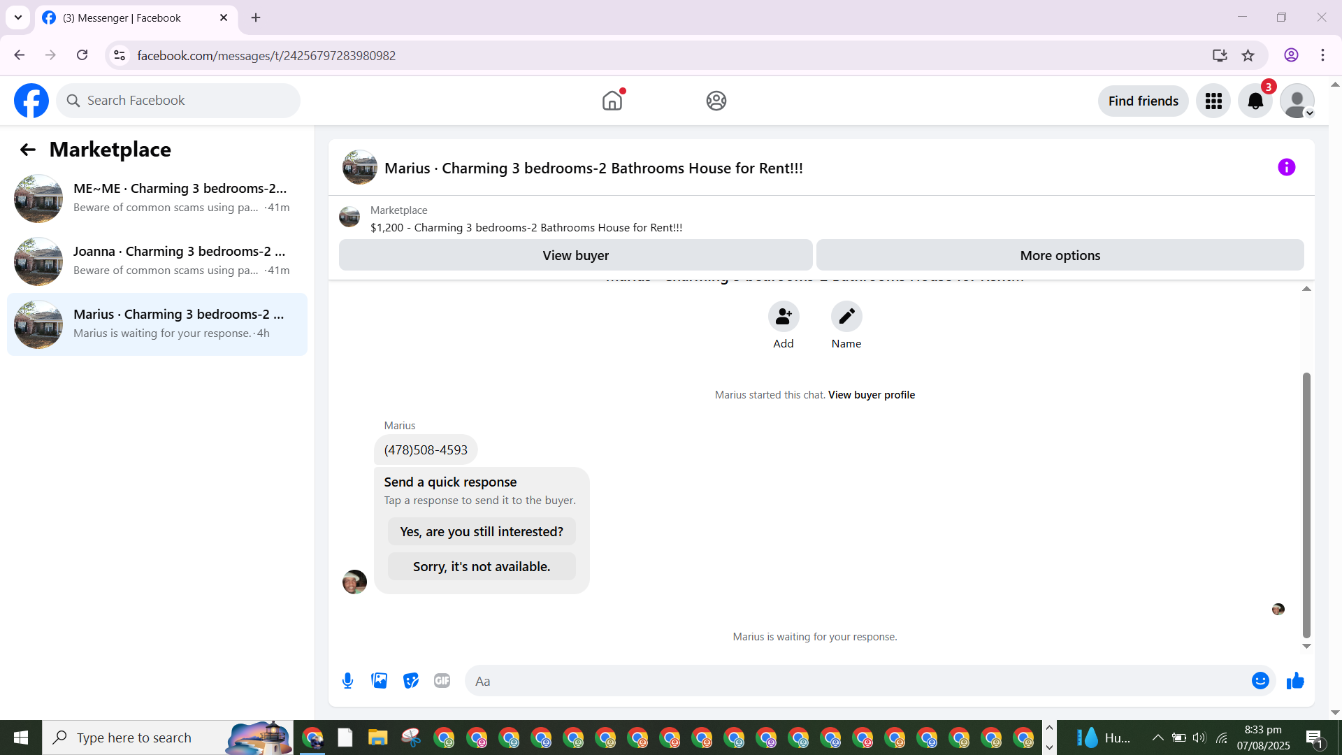Click the chat conversation scrollbar
1342x755 pixels.
pyautogui.click(x=1306, y=505)
